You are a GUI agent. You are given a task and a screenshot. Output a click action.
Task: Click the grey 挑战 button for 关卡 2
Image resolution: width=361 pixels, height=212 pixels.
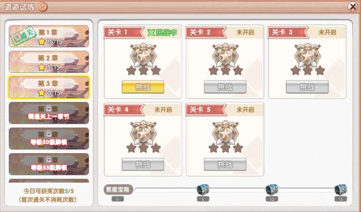tap(225, 87)
